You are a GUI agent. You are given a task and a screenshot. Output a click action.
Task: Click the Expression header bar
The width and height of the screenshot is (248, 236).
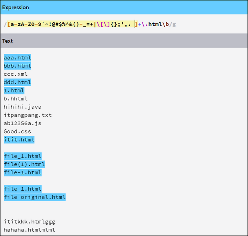pos(124,8)
